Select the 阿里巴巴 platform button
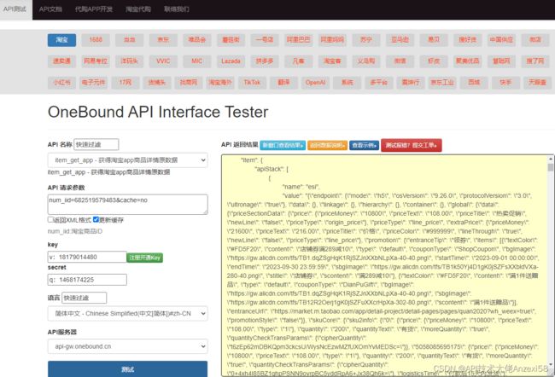Image resolution: width=555 pixels, height=377 pixels. coord(298,40)
